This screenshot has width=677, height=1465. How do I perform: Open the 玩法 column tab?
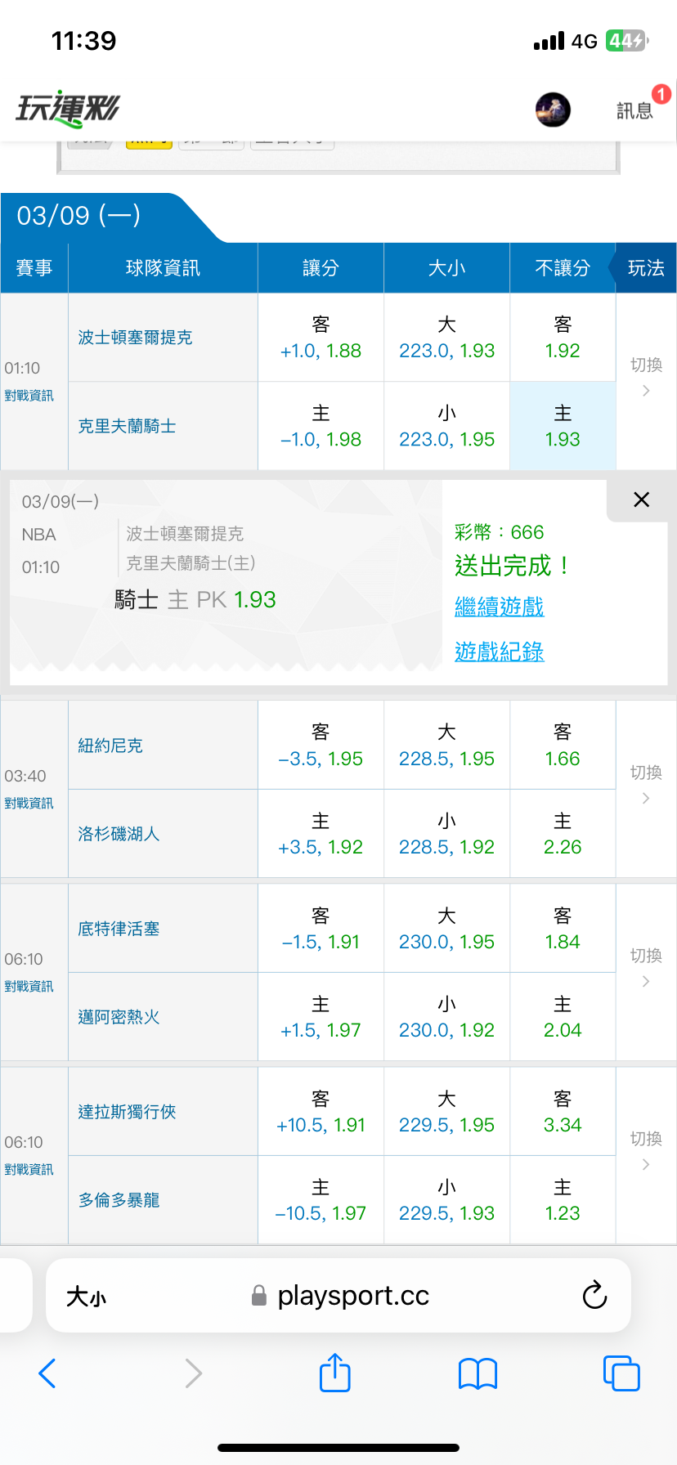click(x=646, y=268)
